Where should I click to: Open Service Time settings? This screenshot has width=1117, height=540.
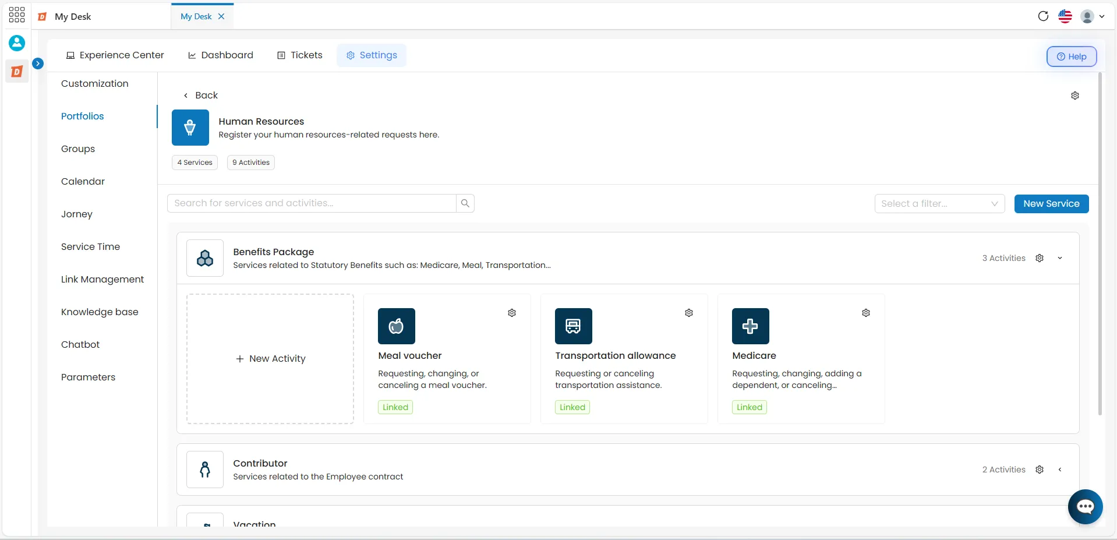click(x=90, y=246)
